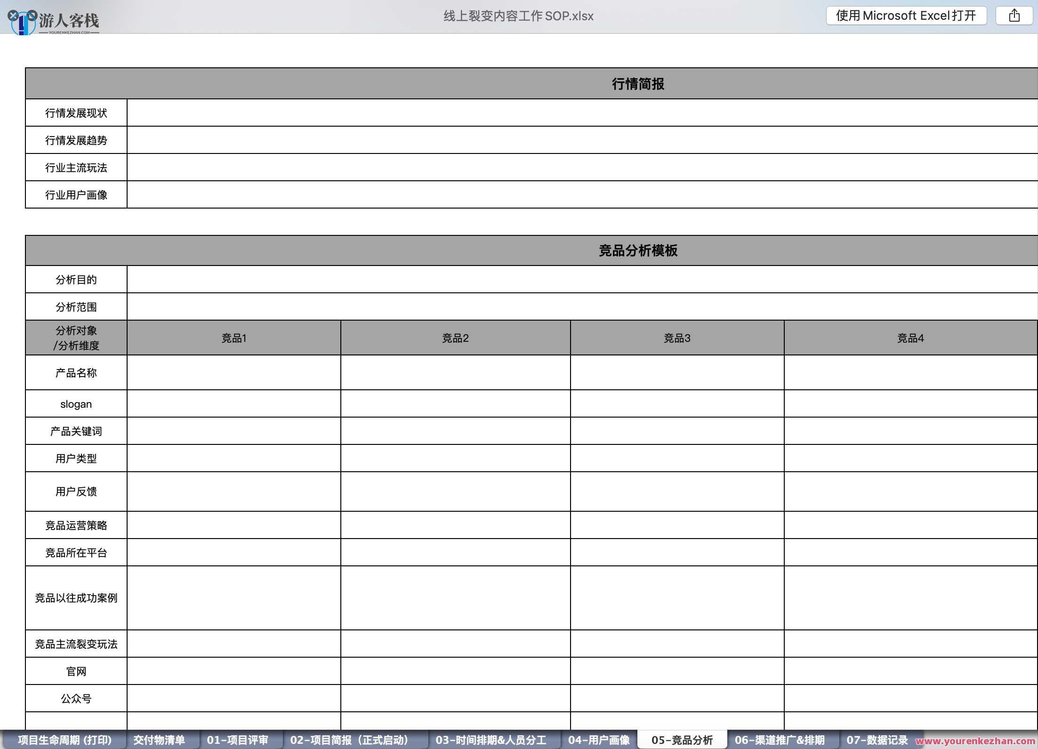The image size is (1038, 749).
Task: Click the 竞品分析模板 header cell
Action: (x=637, y=250)
